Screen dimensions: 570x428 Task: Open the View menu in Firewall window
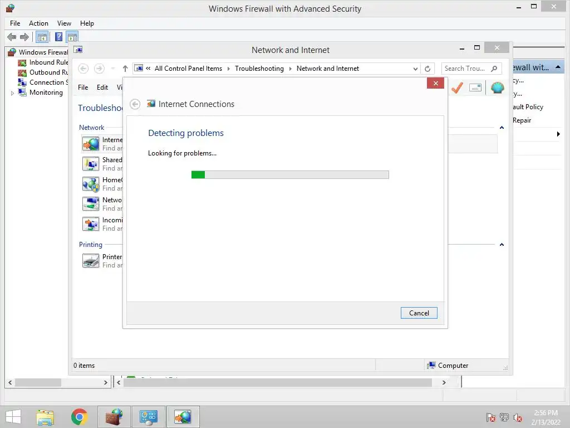[x=64, y=23]
